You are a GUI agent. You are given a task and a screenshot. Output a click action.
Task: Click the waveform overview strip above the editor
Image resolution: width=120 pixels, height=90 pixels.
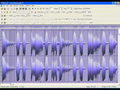point(60,26)
